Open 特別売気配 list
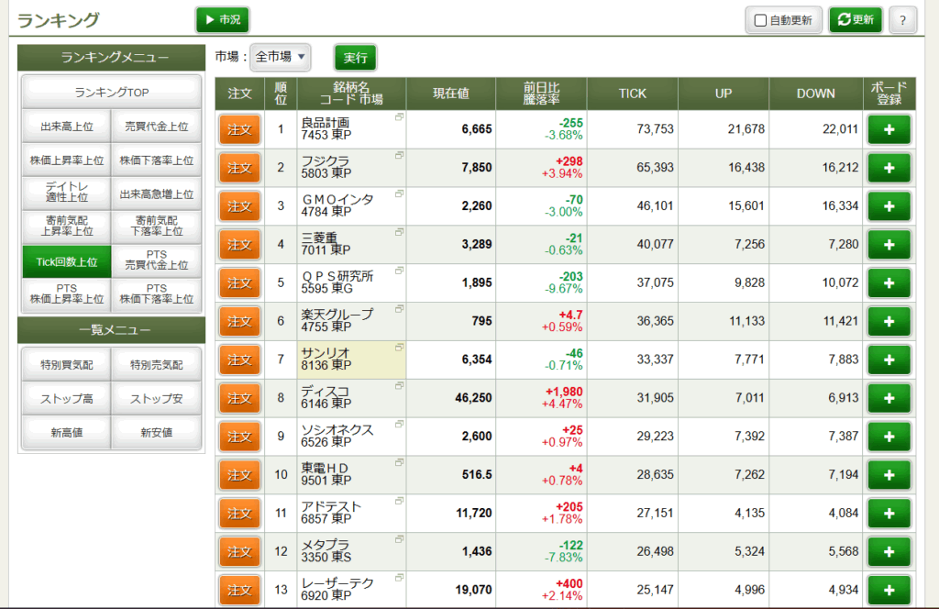 coord(156,365)
